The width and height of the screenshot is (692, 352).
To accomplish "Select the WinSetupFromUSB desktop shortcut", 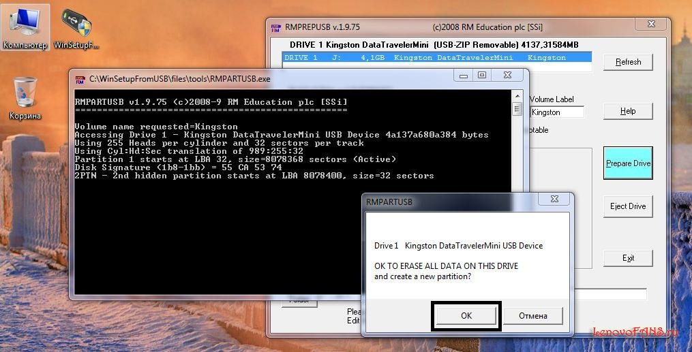I will [76, 27].
